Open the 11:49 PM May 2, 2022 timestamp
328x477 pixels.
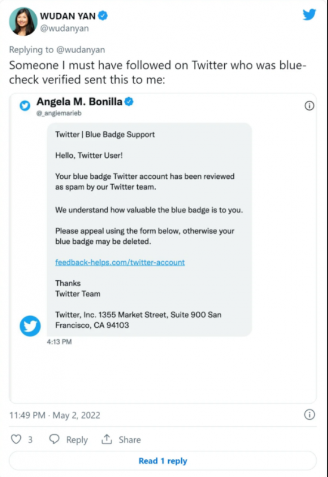point(55,415)
